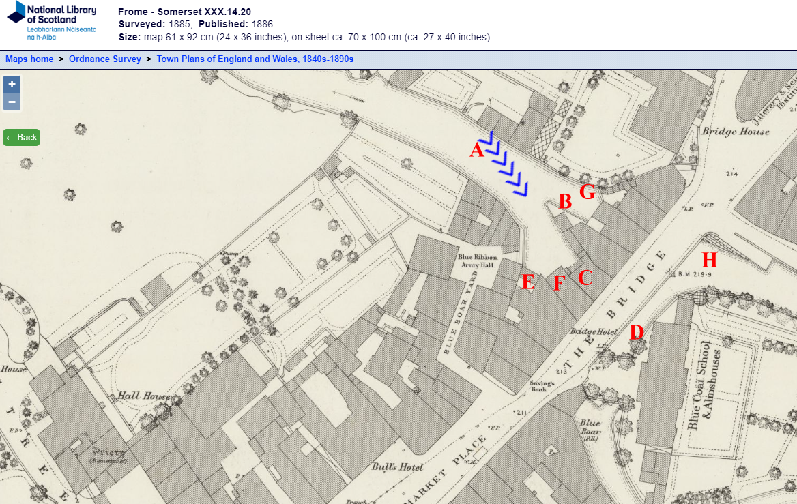
Task: Click the Hall House label on map
Action: click(144, 396)
